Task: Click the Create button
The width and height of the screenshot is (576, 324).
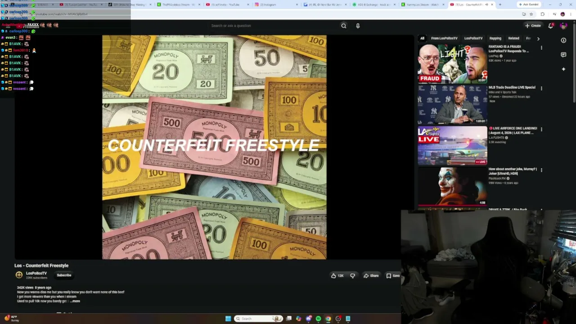Action: click(533, 26)
